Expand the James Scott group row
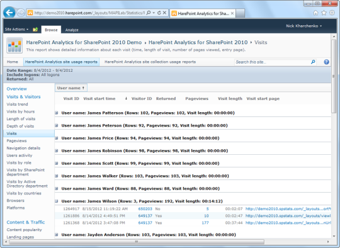This screenshot has width=340, height=248. tap(57, 163)
